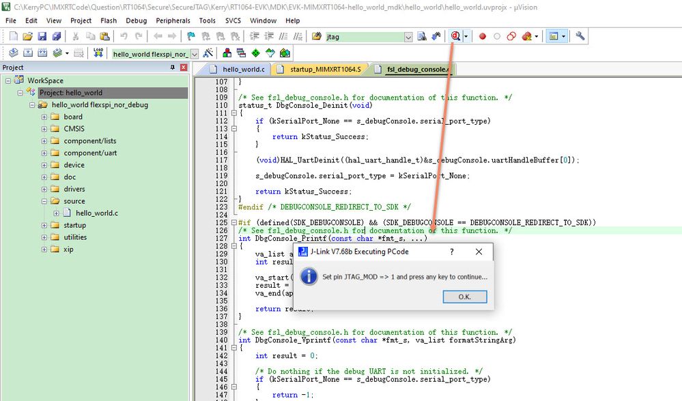The height and width of the screenshot is (401, 682).
Task: Translate the current file with the first build toolbar icon
Action: click(x=14, y=53)
